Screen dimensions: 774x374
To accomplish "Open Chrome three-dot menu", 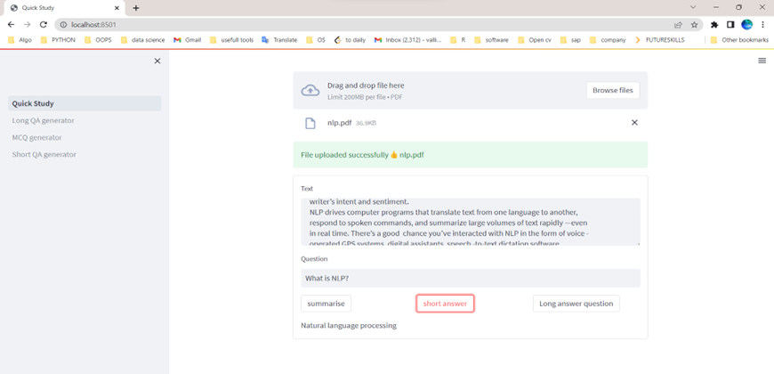I will [x=763, y=24].
